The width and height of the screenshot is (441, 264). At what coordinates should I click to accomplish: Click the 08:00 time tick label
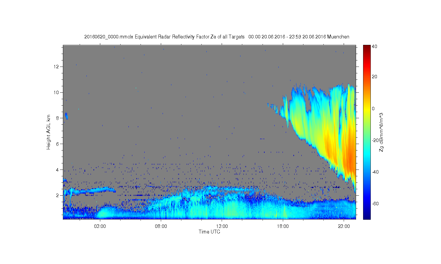161,226
